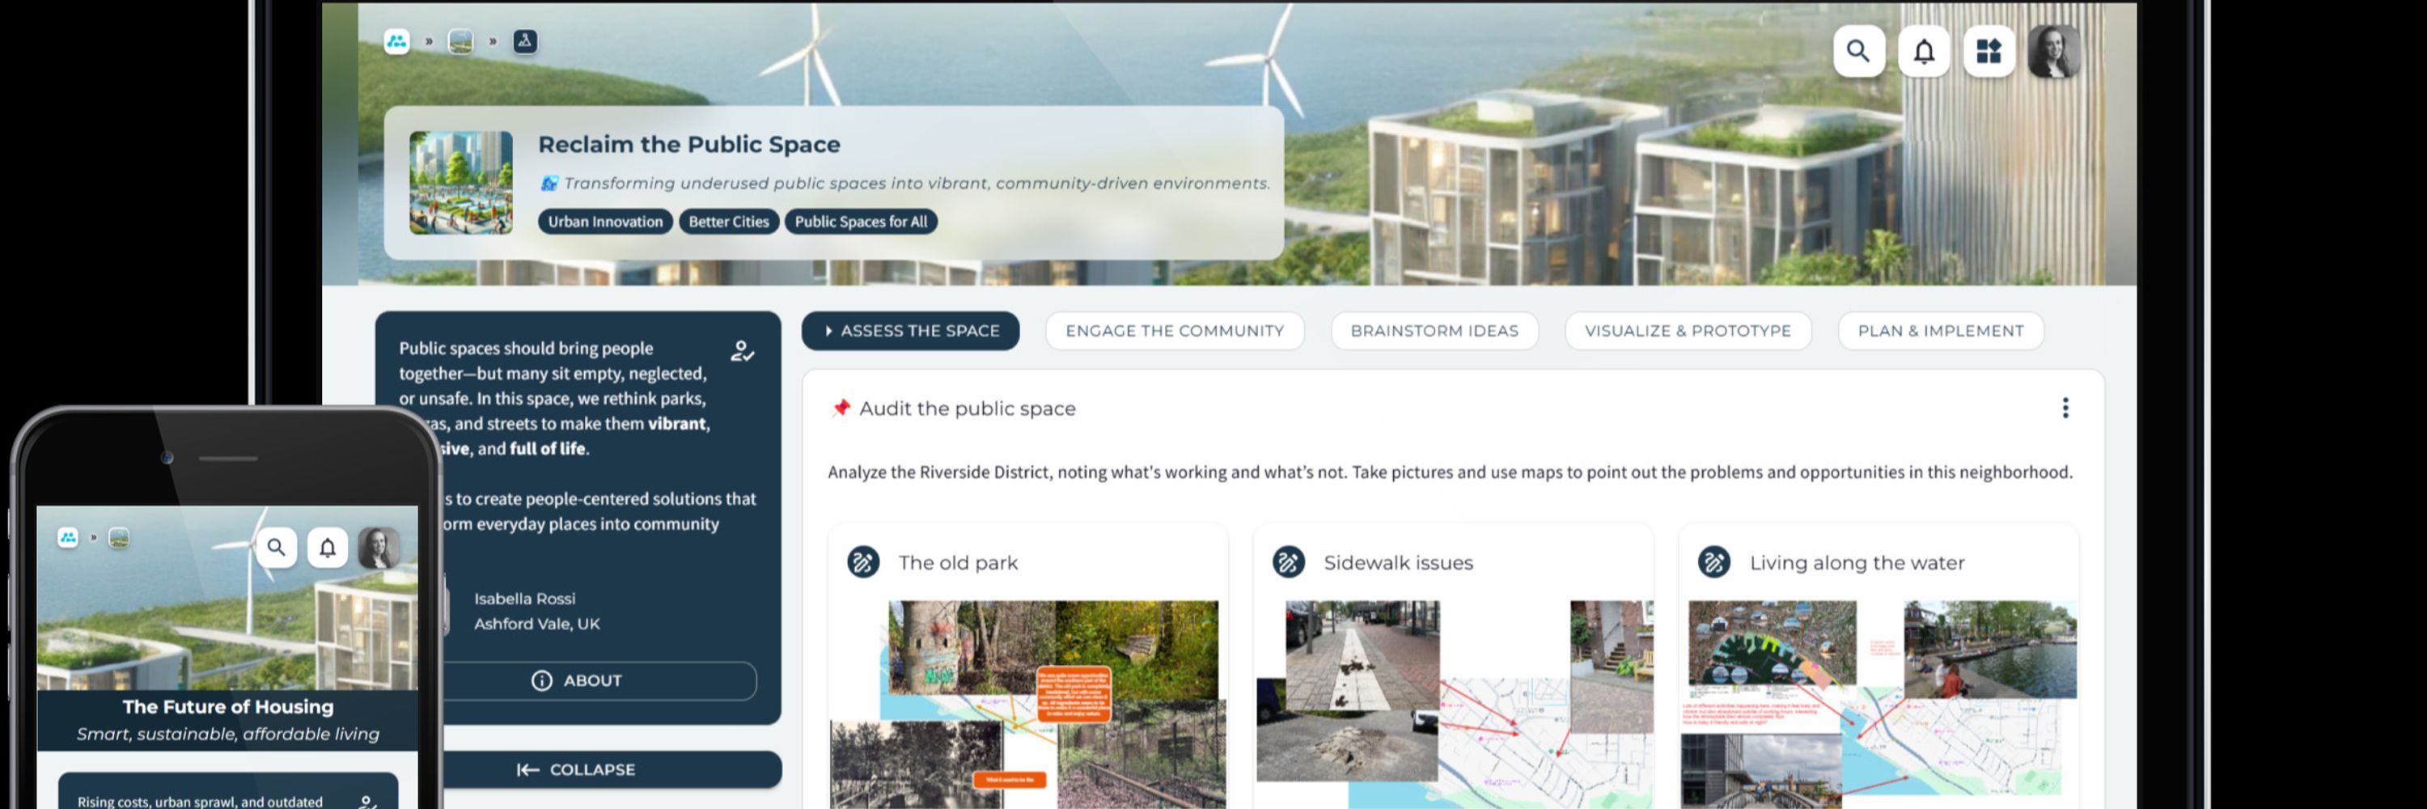The width and height of the screenshot is (2427, 809).
Task: Open the three-dot menu for Audit the public space
Action: [2065, 408]
